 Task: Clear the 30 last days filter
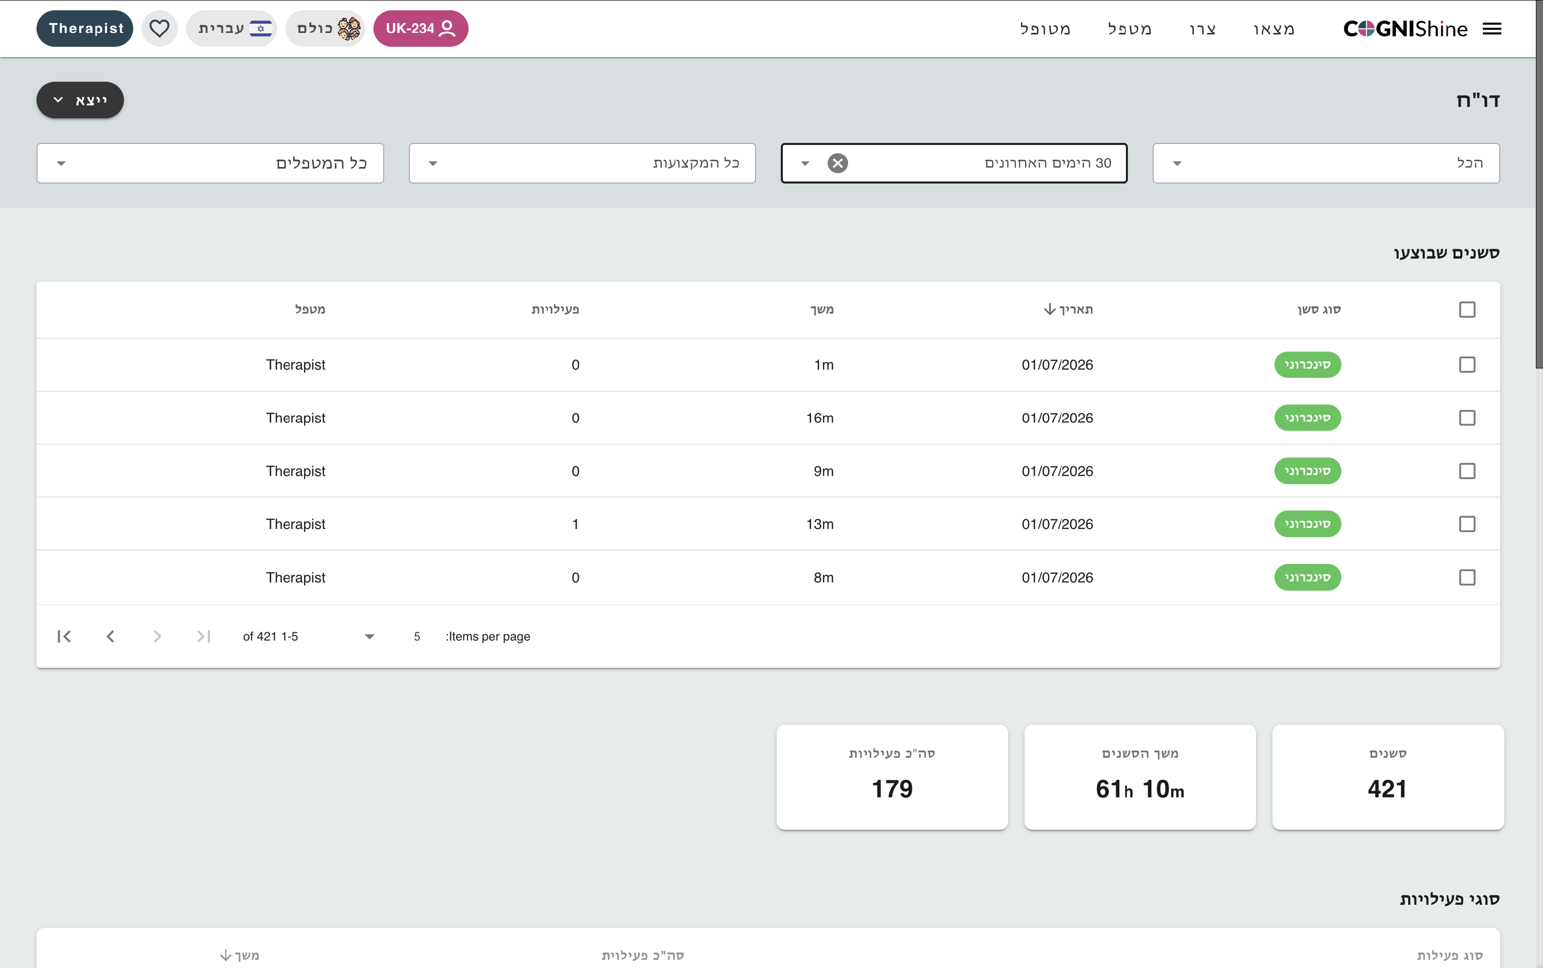pyautogui.click(x=837, y=163)
